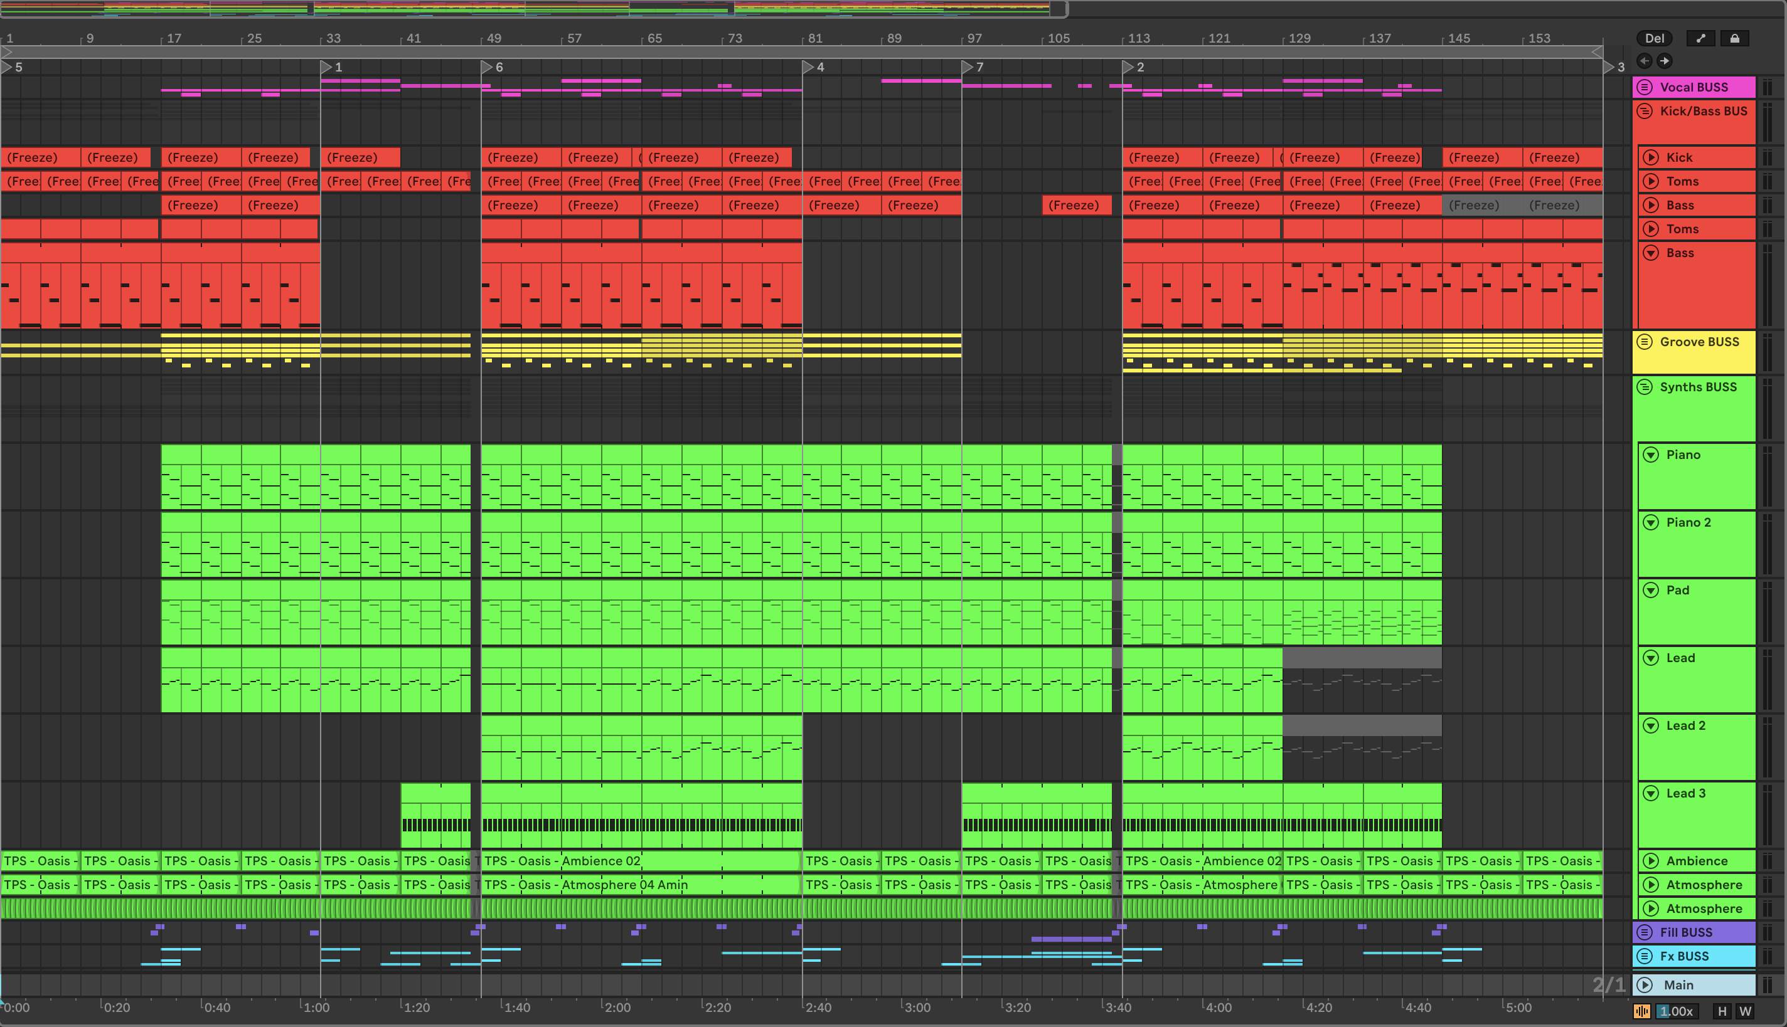This screenshot has height=1027, width=1787.
Task: Toggle the automation mode icon
Action: point(1700,38)
